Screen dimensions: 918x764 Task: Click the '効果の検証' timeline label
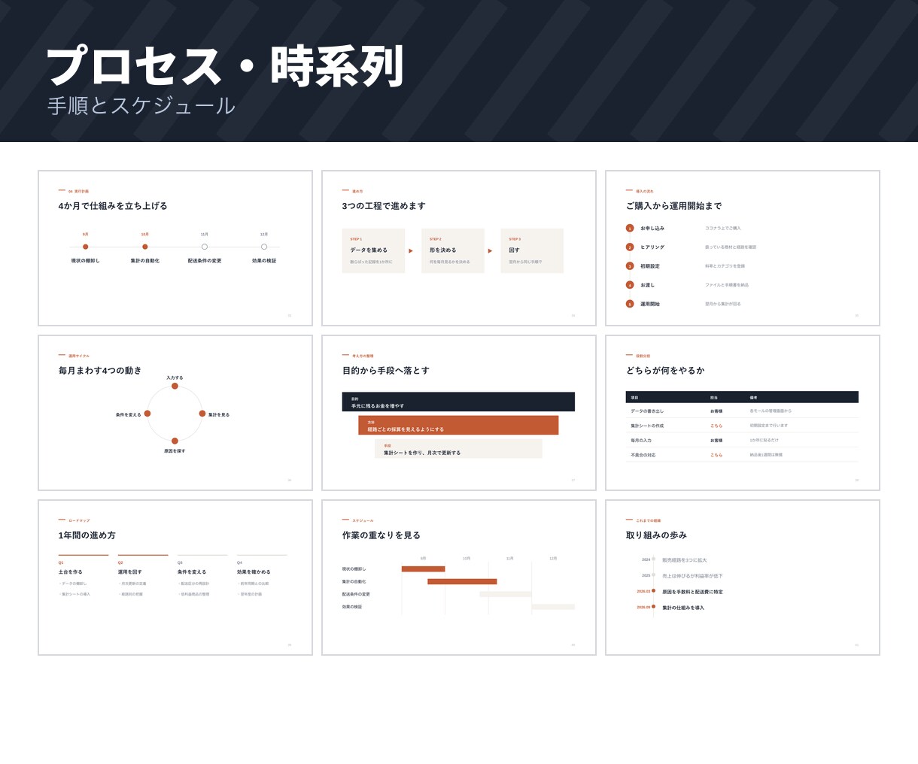point(264,261)
